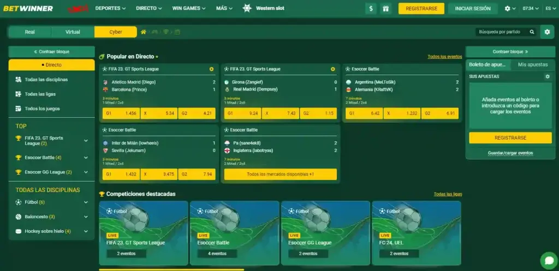Screen dimensions: 559x271
Task: Switch to the Real betting mode
Action: pyautogui.click(x=30, y=32)
